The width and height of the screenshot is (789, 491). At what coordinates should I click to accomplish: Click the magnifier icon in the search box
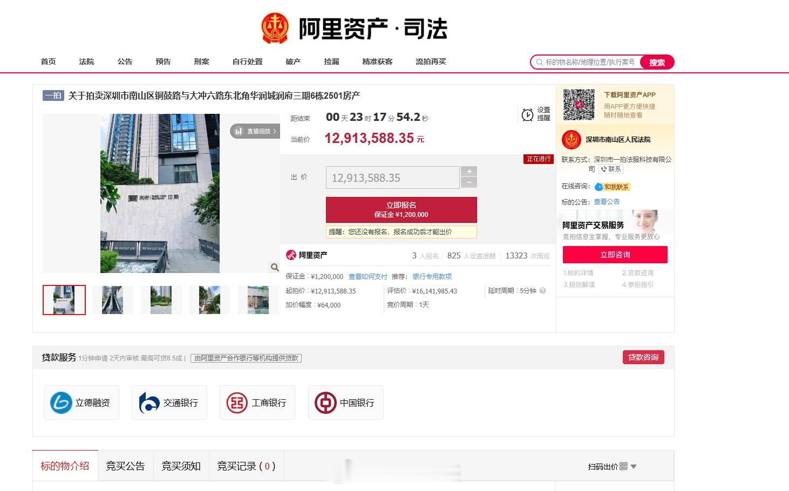(x=539, y=62)
